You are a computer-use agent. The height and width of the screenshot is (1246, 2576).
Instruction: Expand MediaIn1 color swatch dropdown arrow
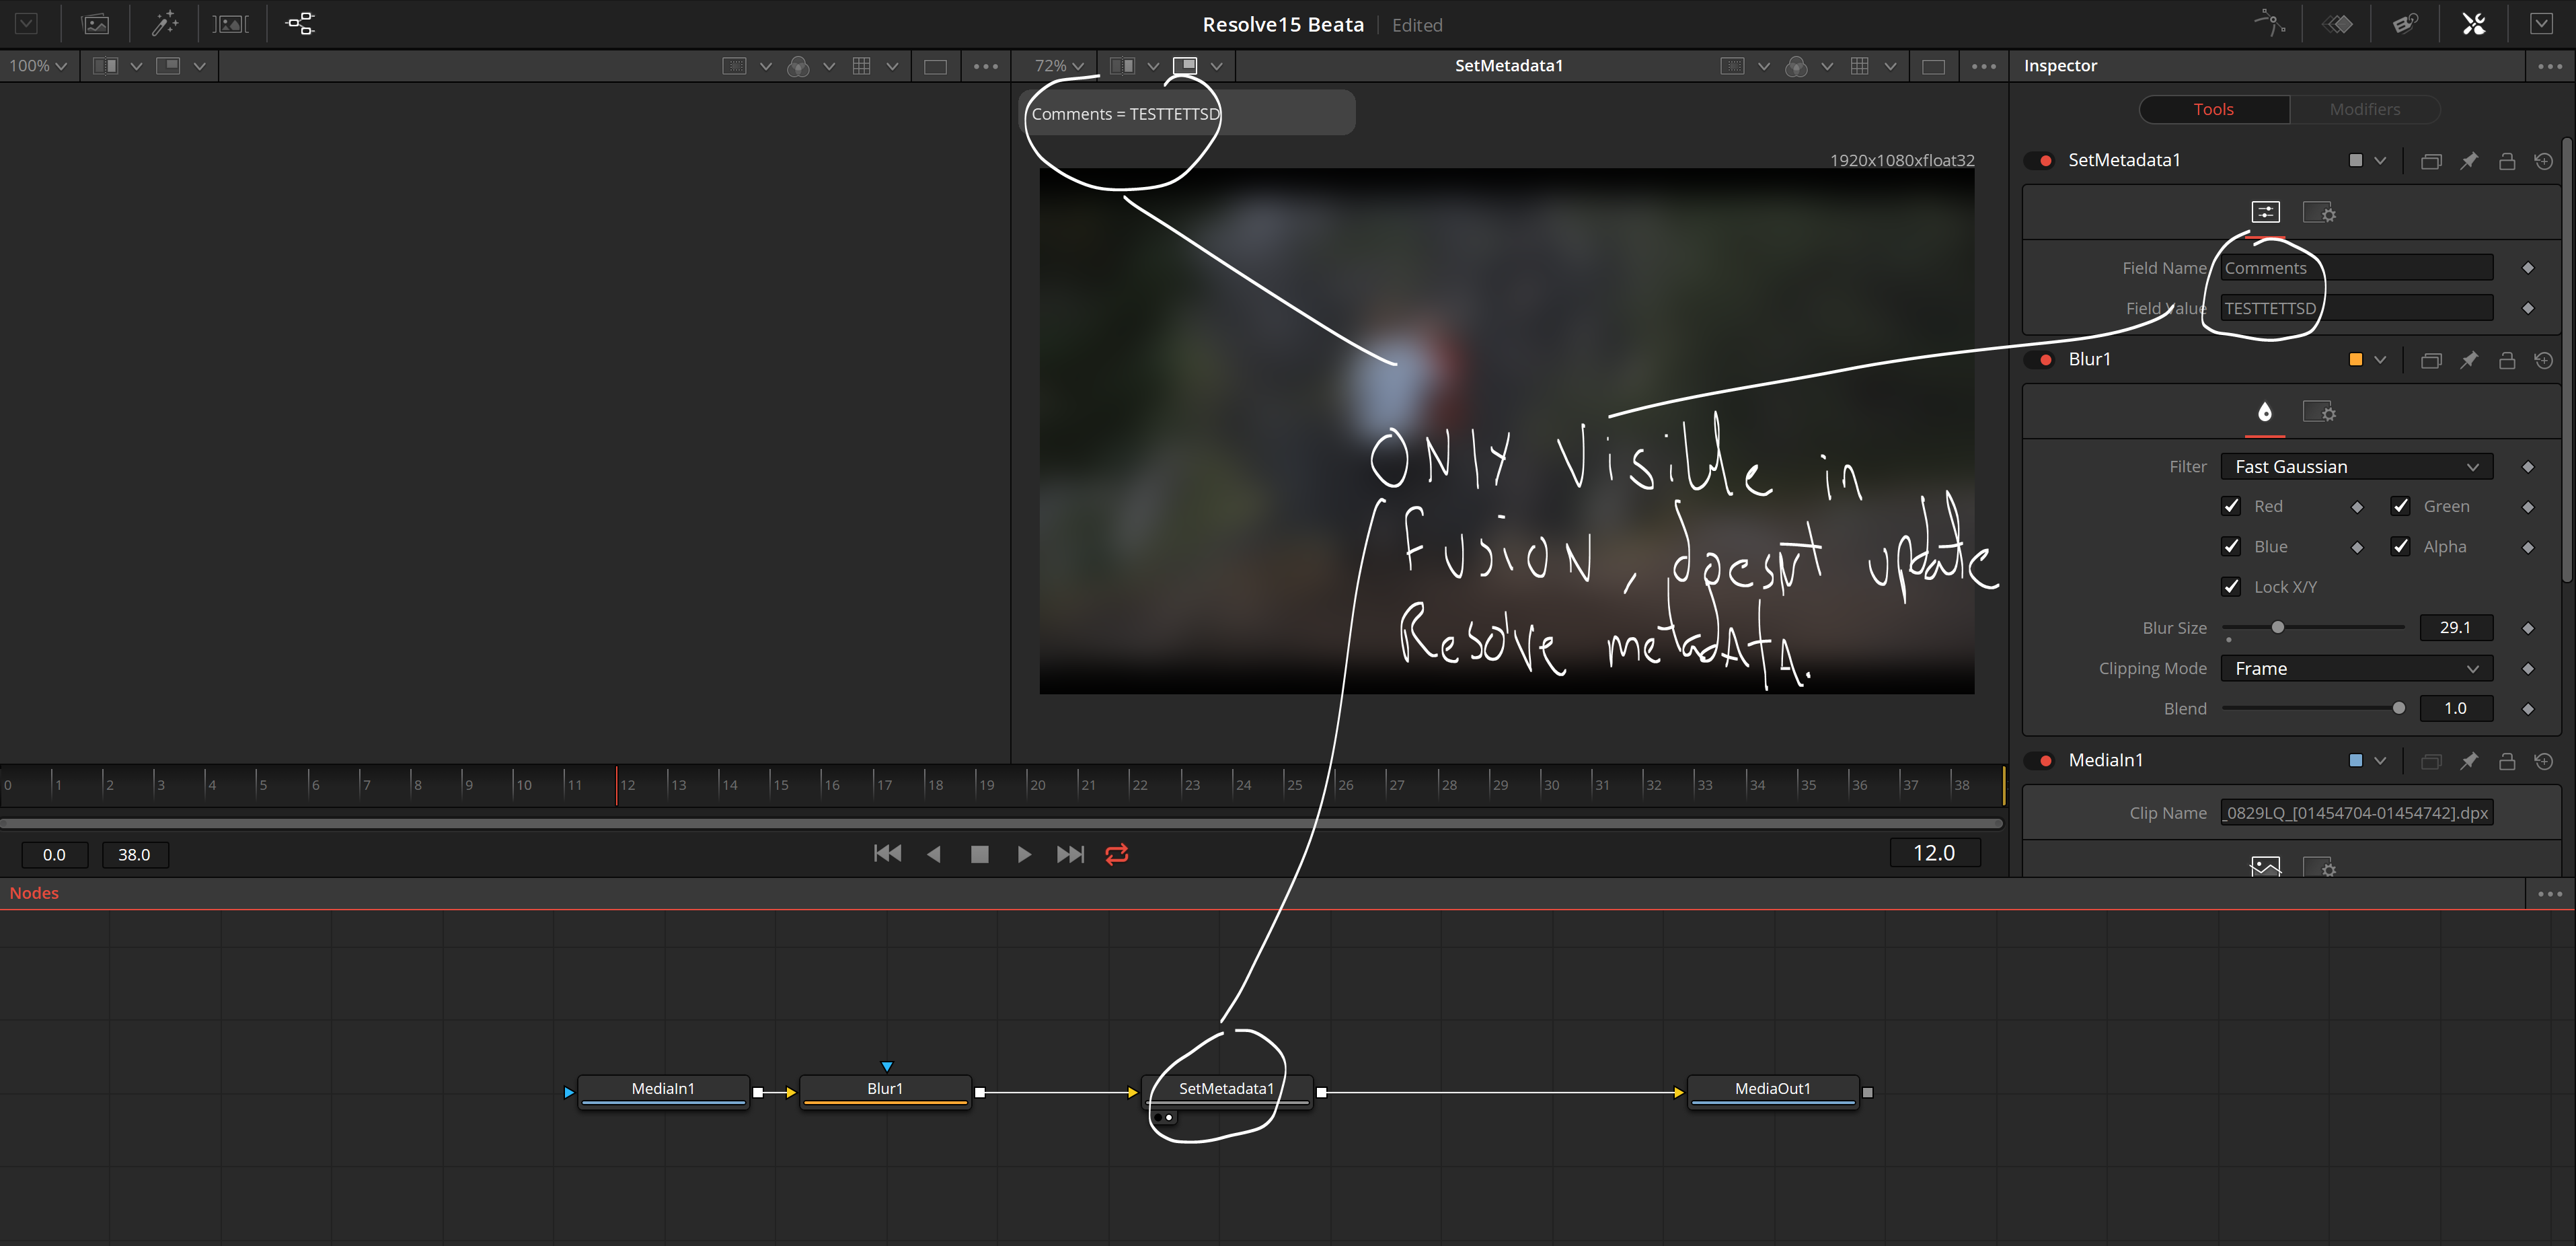(x=2380, y=761)
